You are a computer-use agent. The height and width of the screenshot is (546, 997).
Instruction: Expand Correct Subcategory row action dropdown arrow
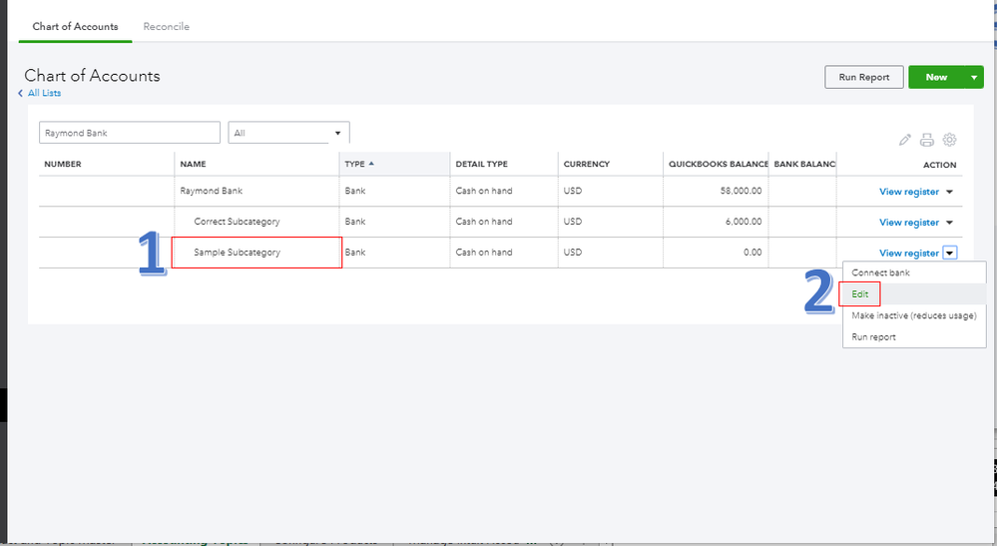point(950,223)
